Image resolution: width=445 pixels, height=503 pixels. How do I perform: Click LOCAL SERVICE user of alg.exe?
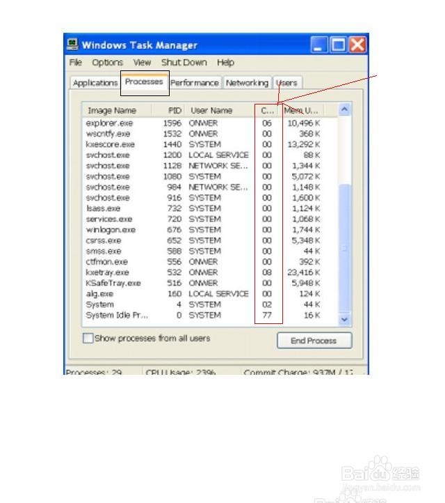tap(218, 293)
